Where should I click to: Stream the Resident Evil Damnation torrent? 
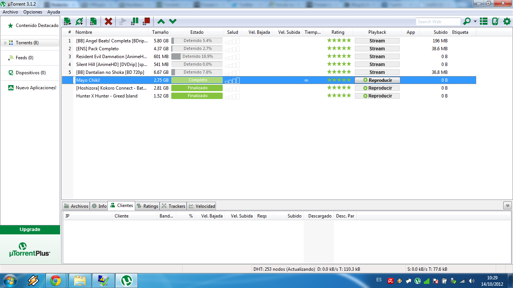coord(377,56)
